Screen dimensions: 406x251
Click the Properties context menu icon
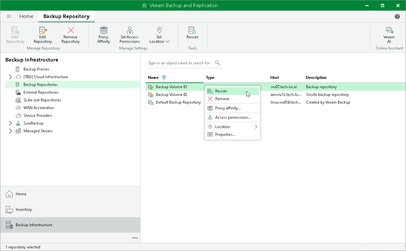click(x=210, y=135)
